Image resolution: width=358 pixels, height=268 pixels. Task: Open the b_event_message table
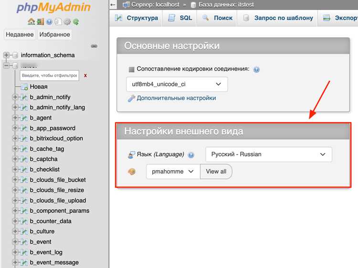pos(54,263)
